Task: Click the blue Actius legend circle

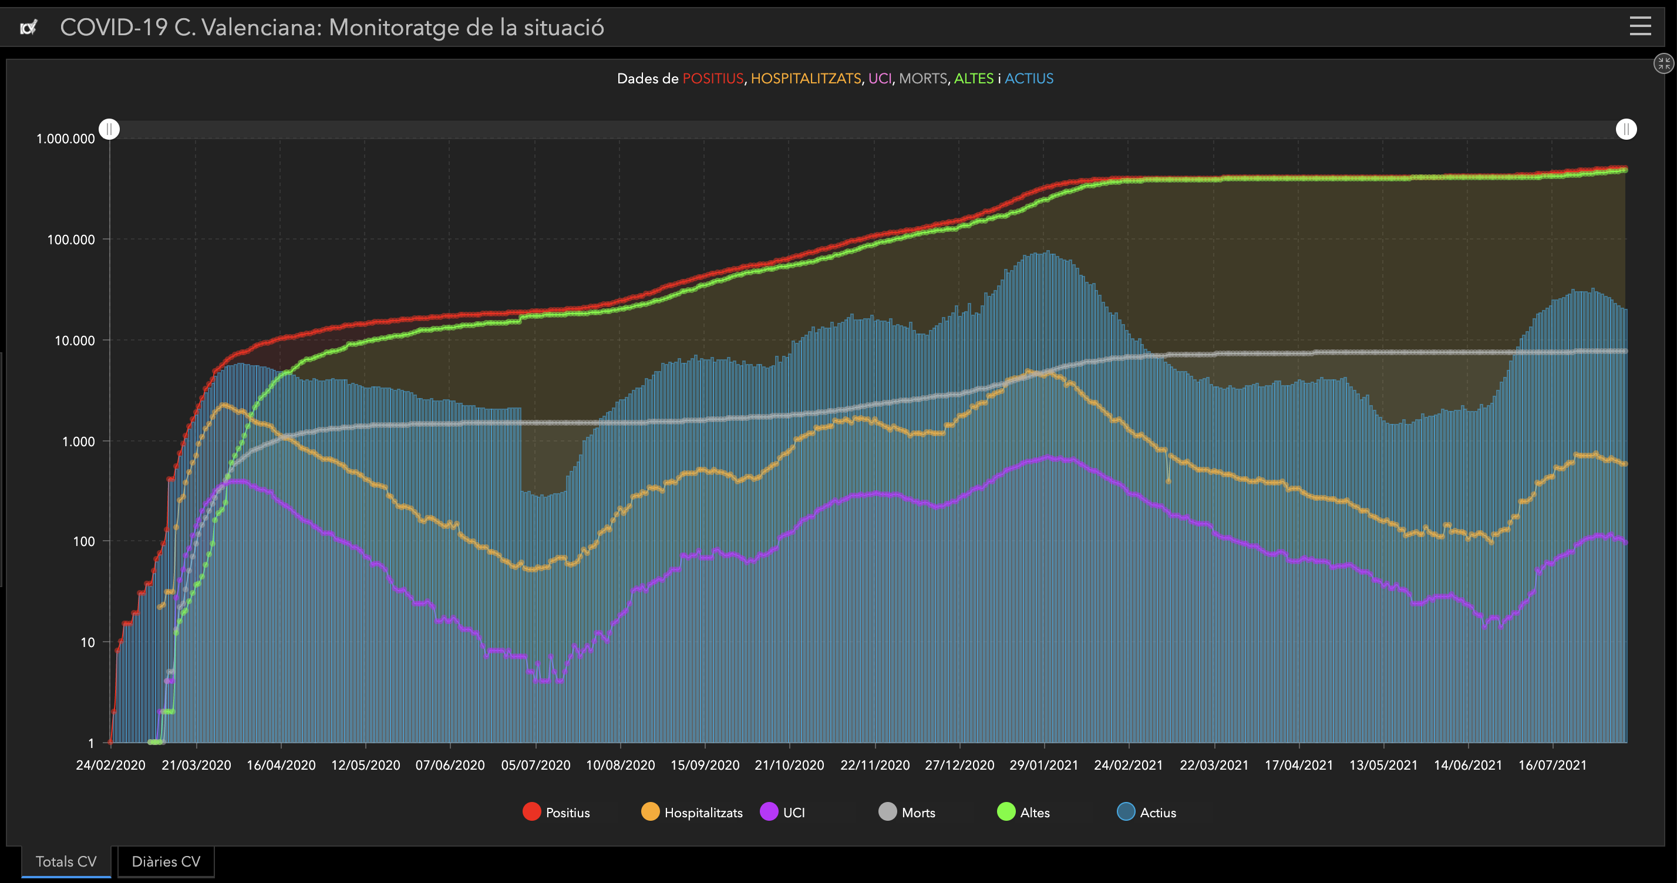Action: (1126, 811)
